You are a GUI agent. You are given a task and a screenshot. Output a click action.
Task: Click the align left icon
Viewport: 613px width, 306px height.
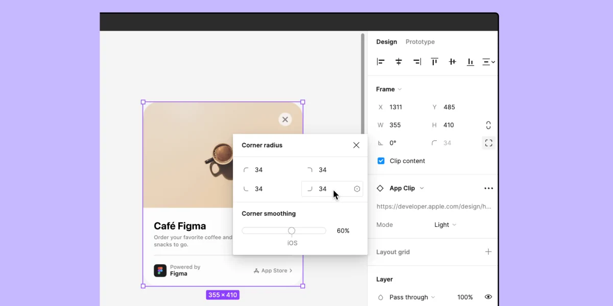pos(381,62)
